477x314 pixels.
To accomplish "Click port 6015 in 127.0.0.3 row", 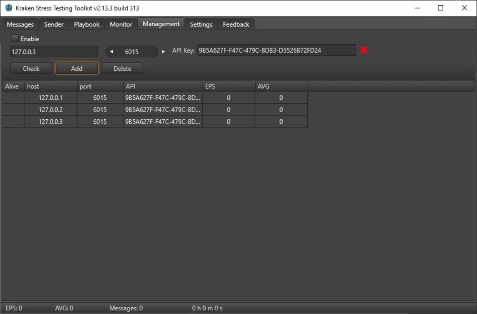I will tap(100, 122).
